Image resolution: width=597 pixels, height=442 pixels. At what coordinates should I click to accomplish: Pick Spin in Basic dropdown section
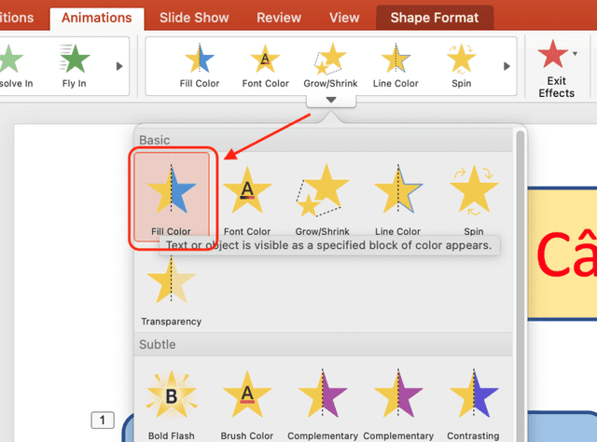[474, 200]
